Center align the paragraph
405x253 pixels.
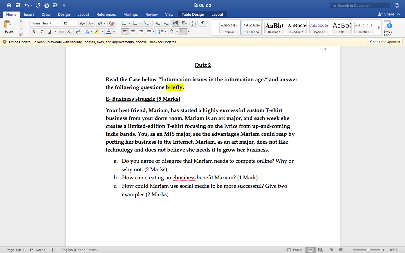coord(133,32)
